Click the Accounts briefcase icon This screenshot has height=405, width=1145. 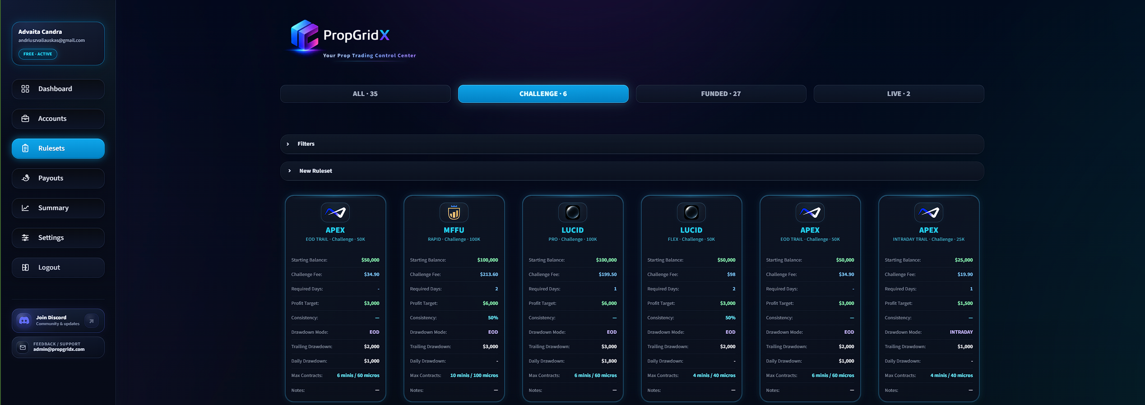[25, 119]
